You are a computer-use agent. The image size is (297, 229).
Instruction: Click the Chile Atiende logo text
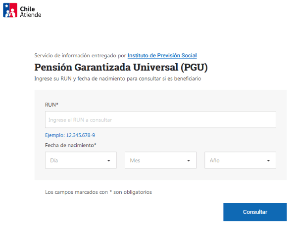tap(31, 11)
